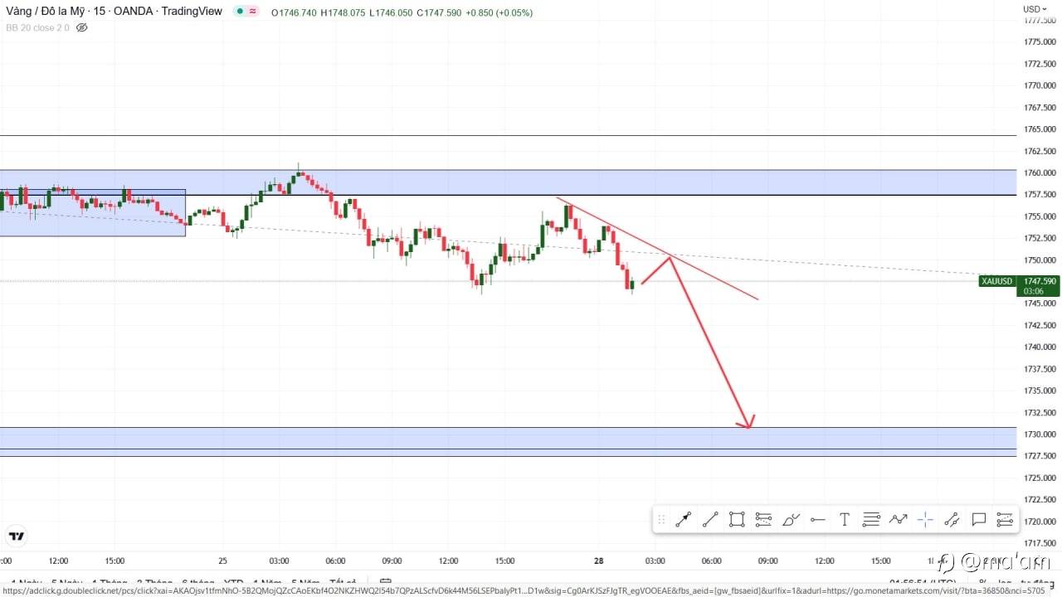Click the 1765.000 price axis label
Screen dimensions: 1062x597
(1040, 129)
